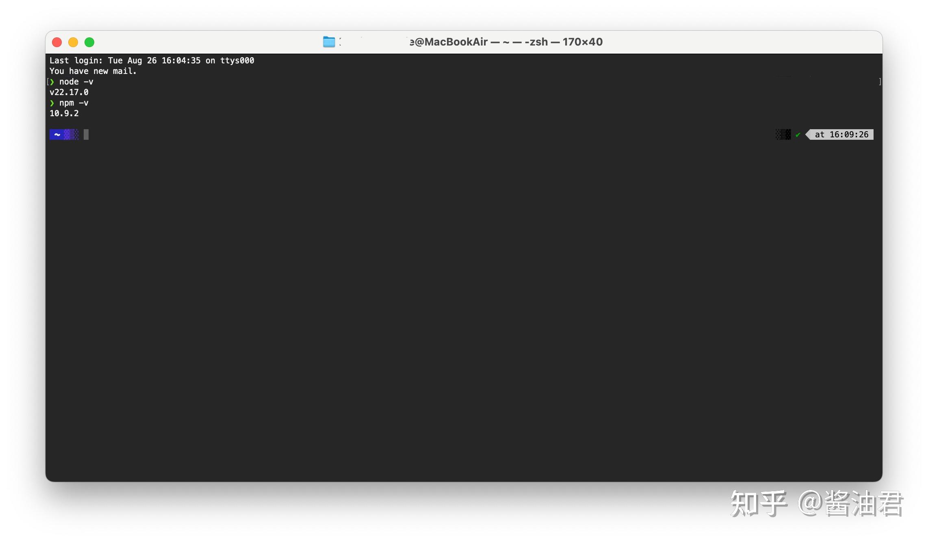Click the blue tilde directory prompt segment
The image size is (928, 542).
tap(57, 134)
